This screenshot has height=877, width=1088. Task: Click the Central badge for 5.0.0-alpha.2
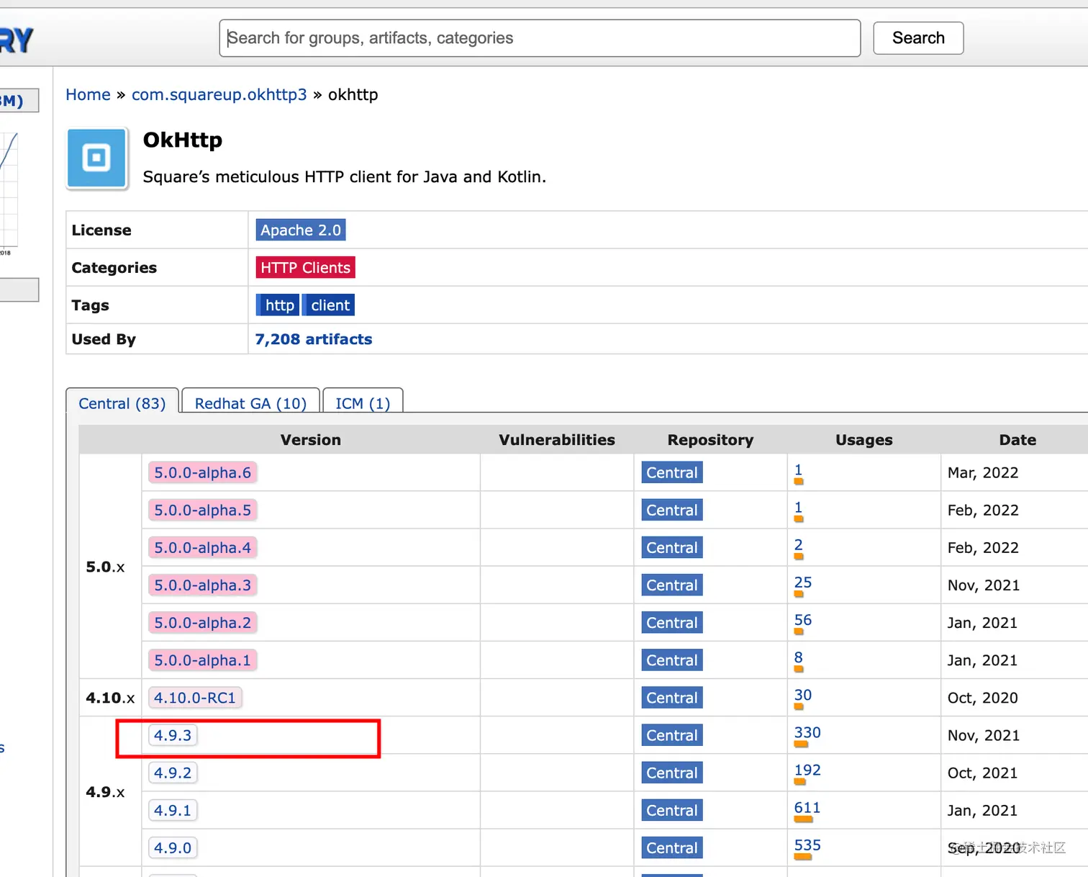(x=672, y=623)
